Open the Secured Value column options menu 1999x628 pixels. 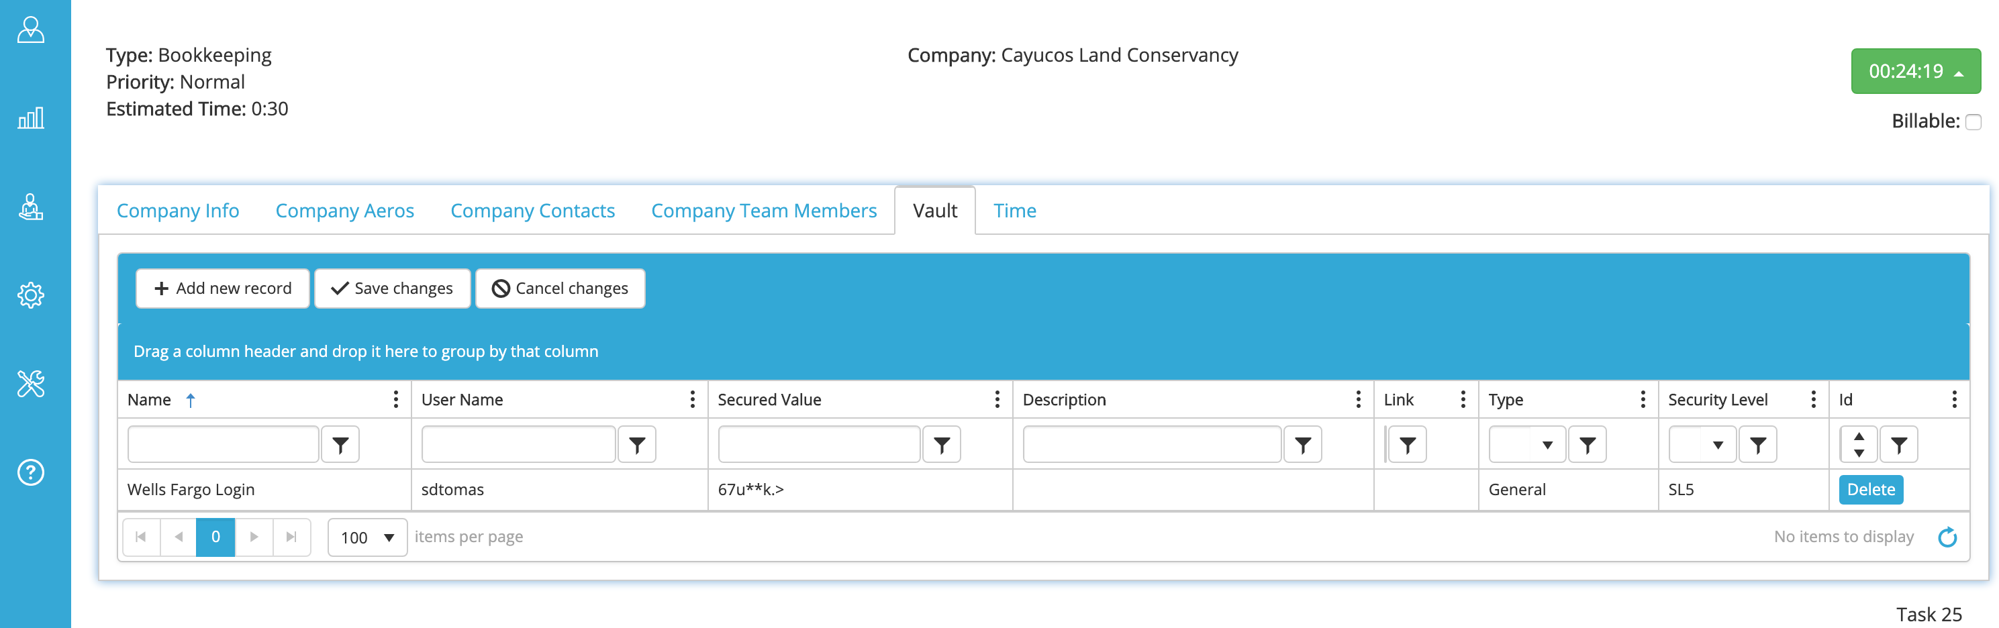(x=997, y=399)
